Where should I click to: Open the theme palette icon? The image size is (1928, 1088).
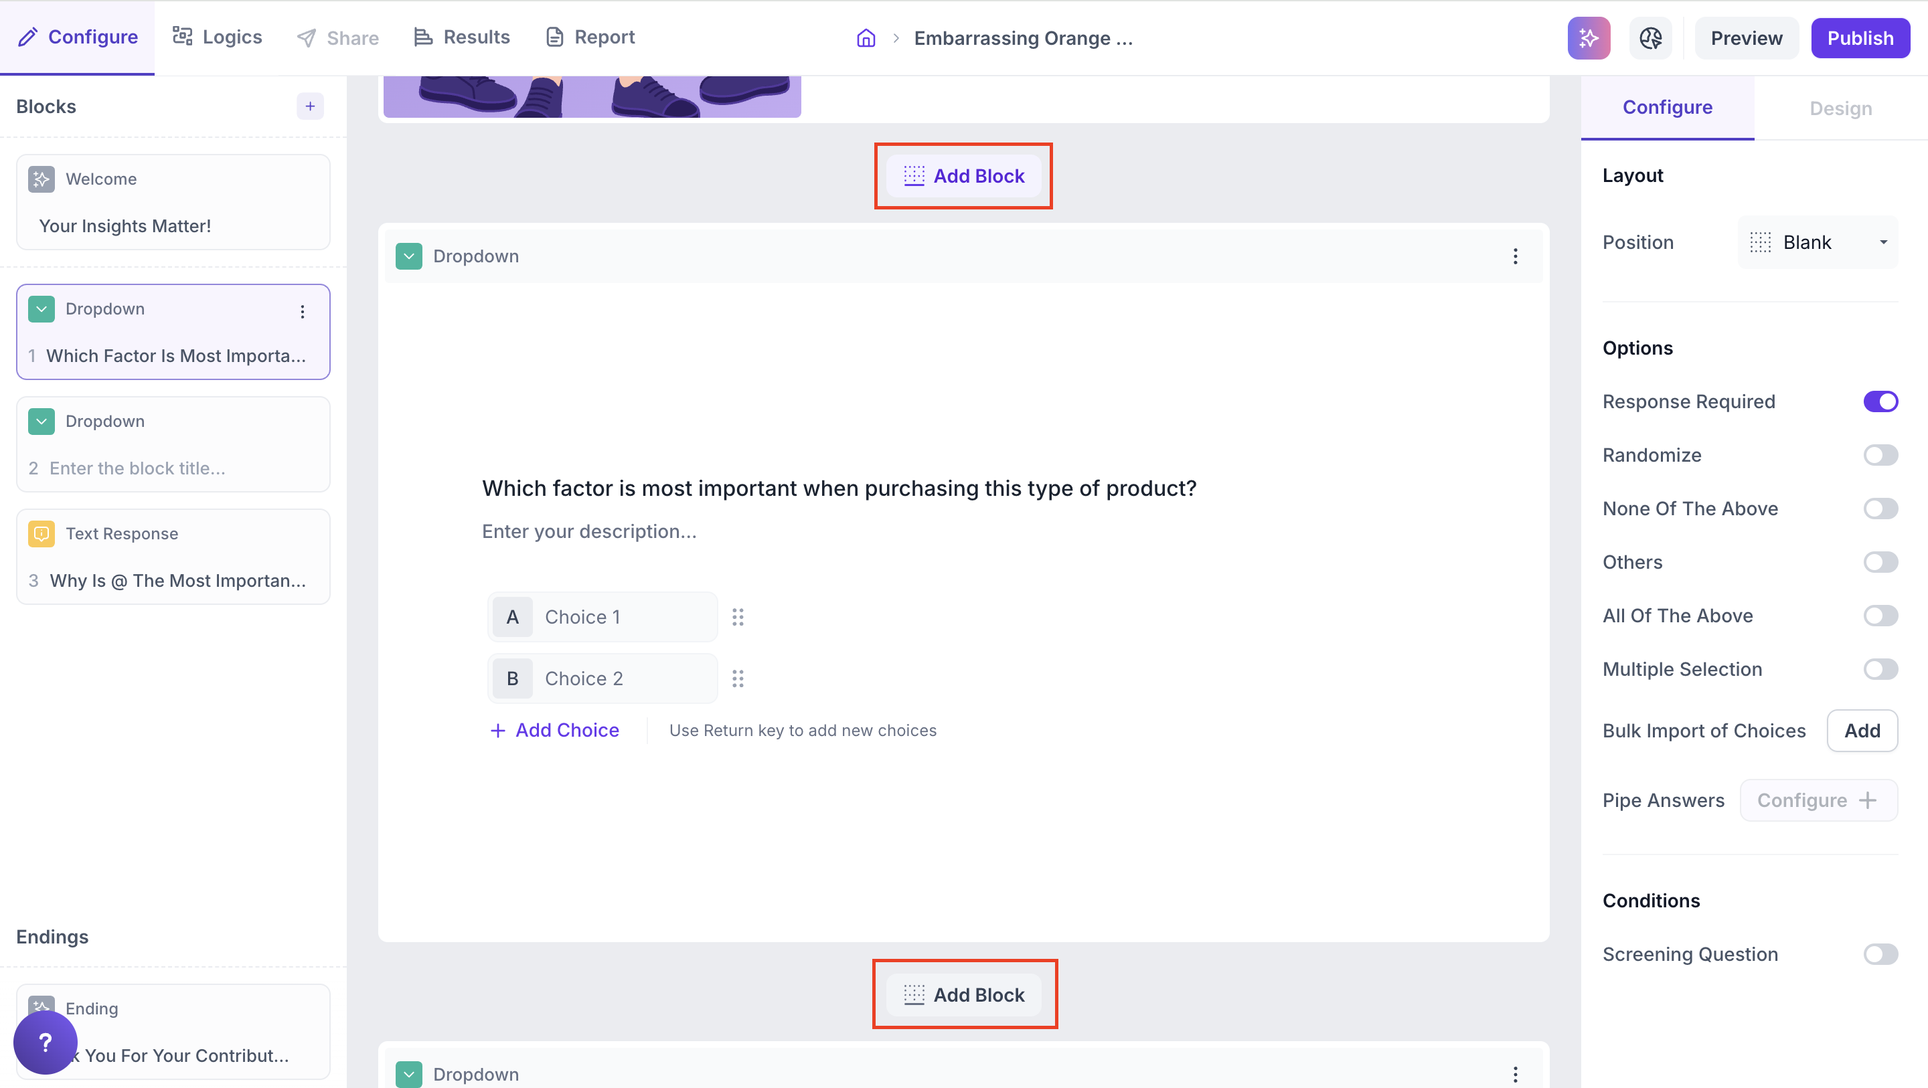(x=1650, y=38)
